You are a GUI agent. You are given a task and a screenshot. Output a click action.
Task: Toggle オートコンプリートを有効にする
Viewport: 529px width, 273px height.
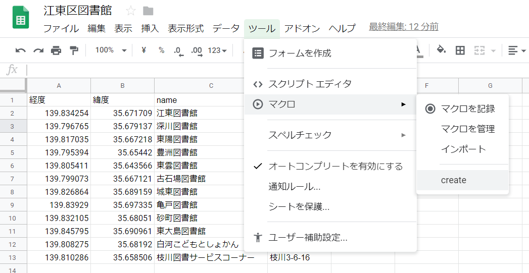pos(330,166)
